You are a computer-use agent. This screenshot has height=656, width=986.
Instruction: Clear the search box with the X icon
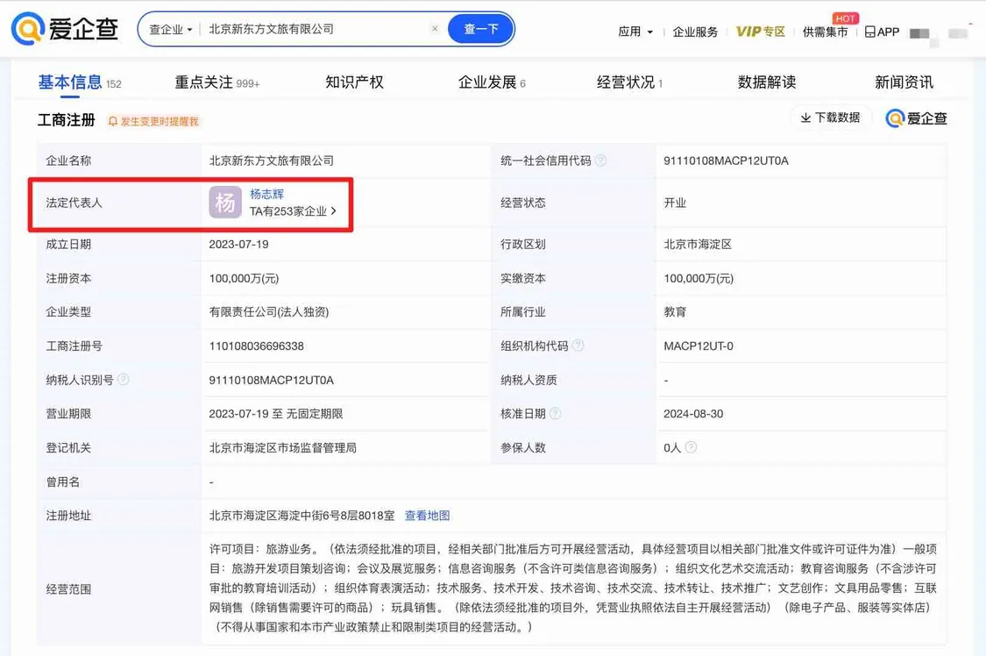click(435, 29)
